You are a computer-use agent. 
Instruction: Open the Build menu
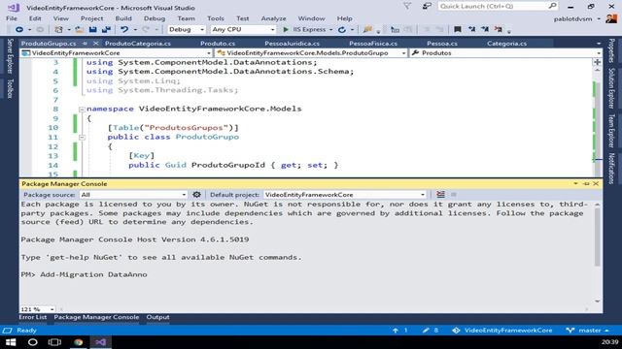[123, 18]
